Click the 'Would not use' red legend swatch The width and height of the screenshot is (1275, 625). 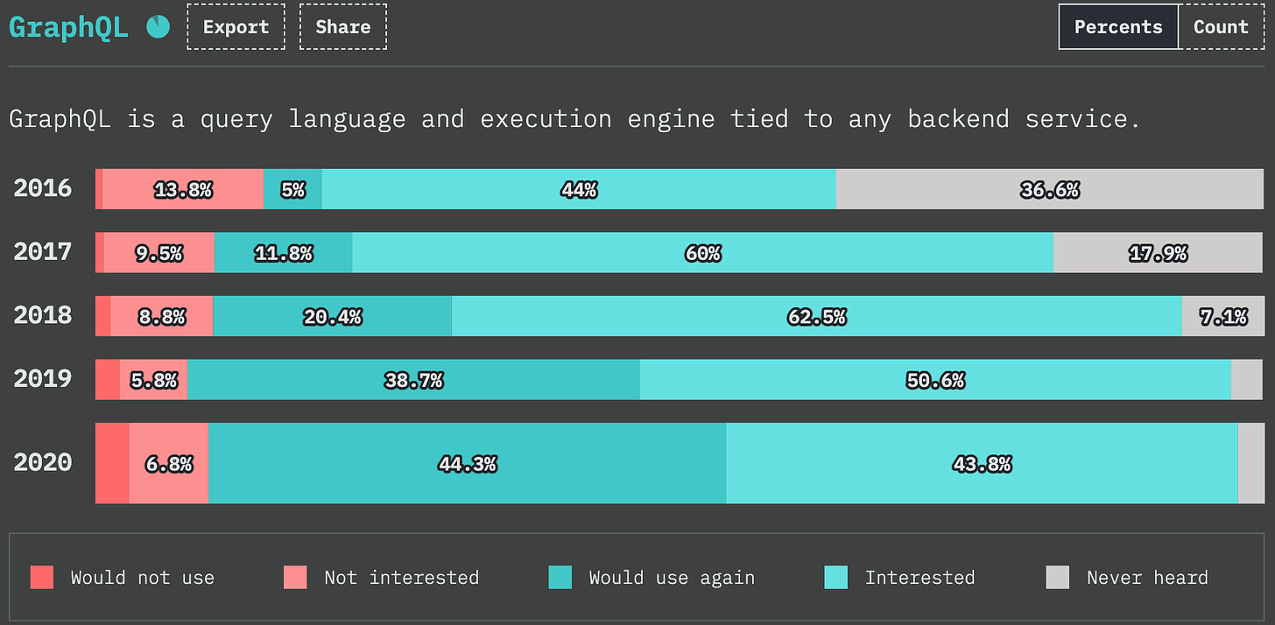pos(41,578)
